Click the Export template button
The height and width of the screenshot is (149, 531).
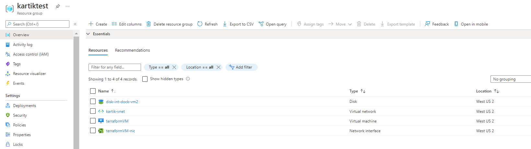[x=397, y=24]
